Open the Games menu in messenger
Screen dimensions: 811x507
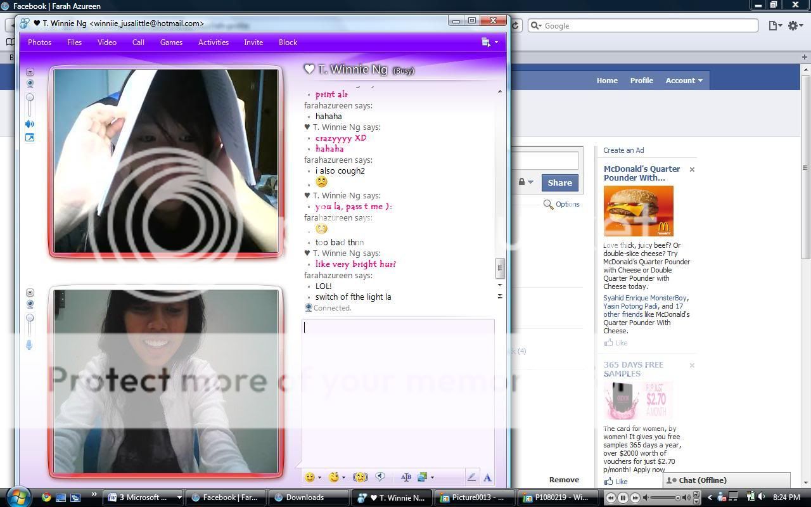tap(171, 42)
